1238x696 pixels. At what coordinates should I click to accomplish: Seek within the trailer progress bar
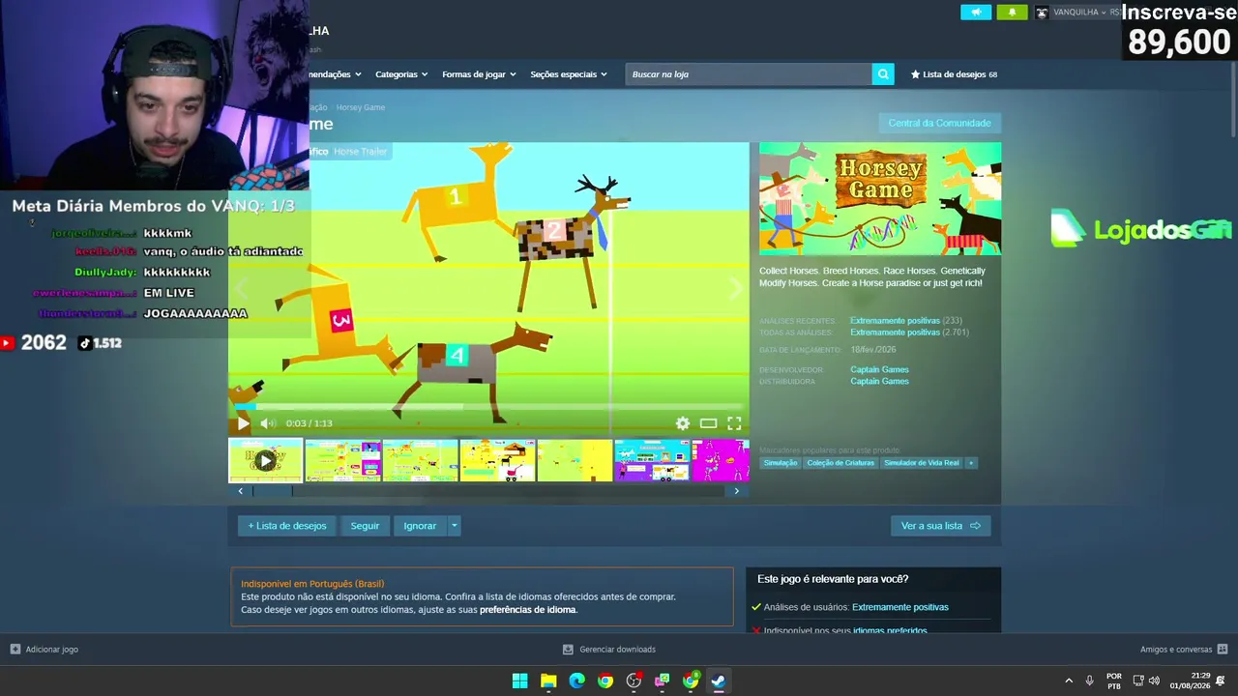(488, 407)
